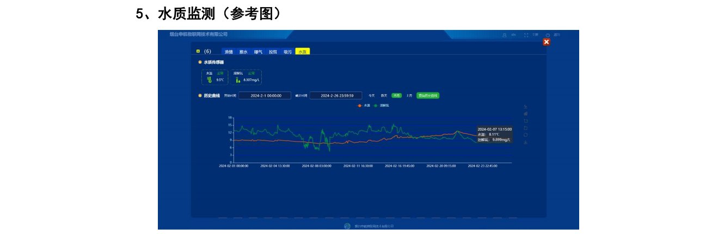Click the user account icon in header
The image size is (712, 234).
tap(505, 35)
